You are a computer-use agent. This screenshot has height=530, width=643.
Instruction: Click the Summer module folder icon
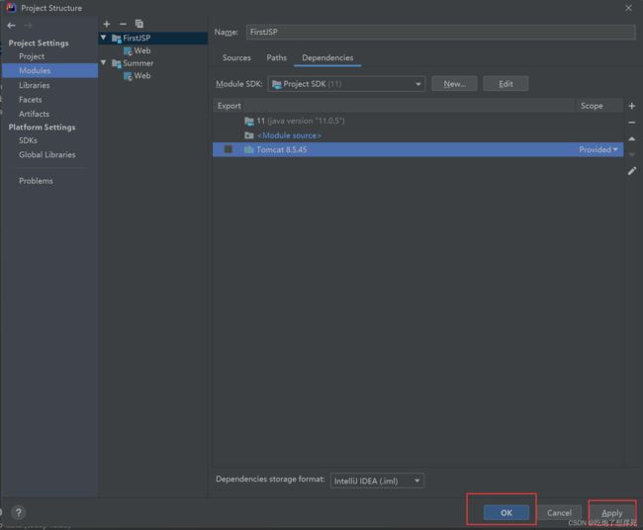coord(117,63)
